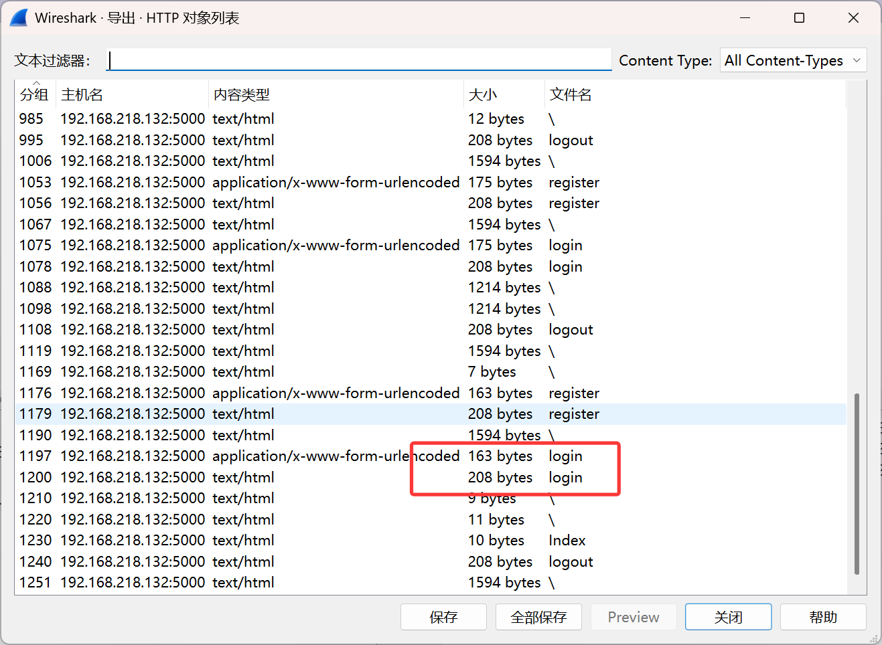This screenshot has height=645, width=882.
Task: Select packet 1098 row
Action: pos(431,308)
